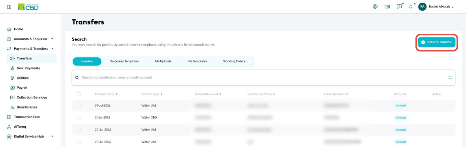Open Rashid AlHuraiz account dropdown
The height and width of the screenshot is (147, 466).
pos(442,7)
